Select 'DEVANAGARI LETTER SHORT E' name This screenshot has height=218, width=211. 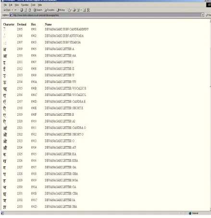[x=64, y=108]
